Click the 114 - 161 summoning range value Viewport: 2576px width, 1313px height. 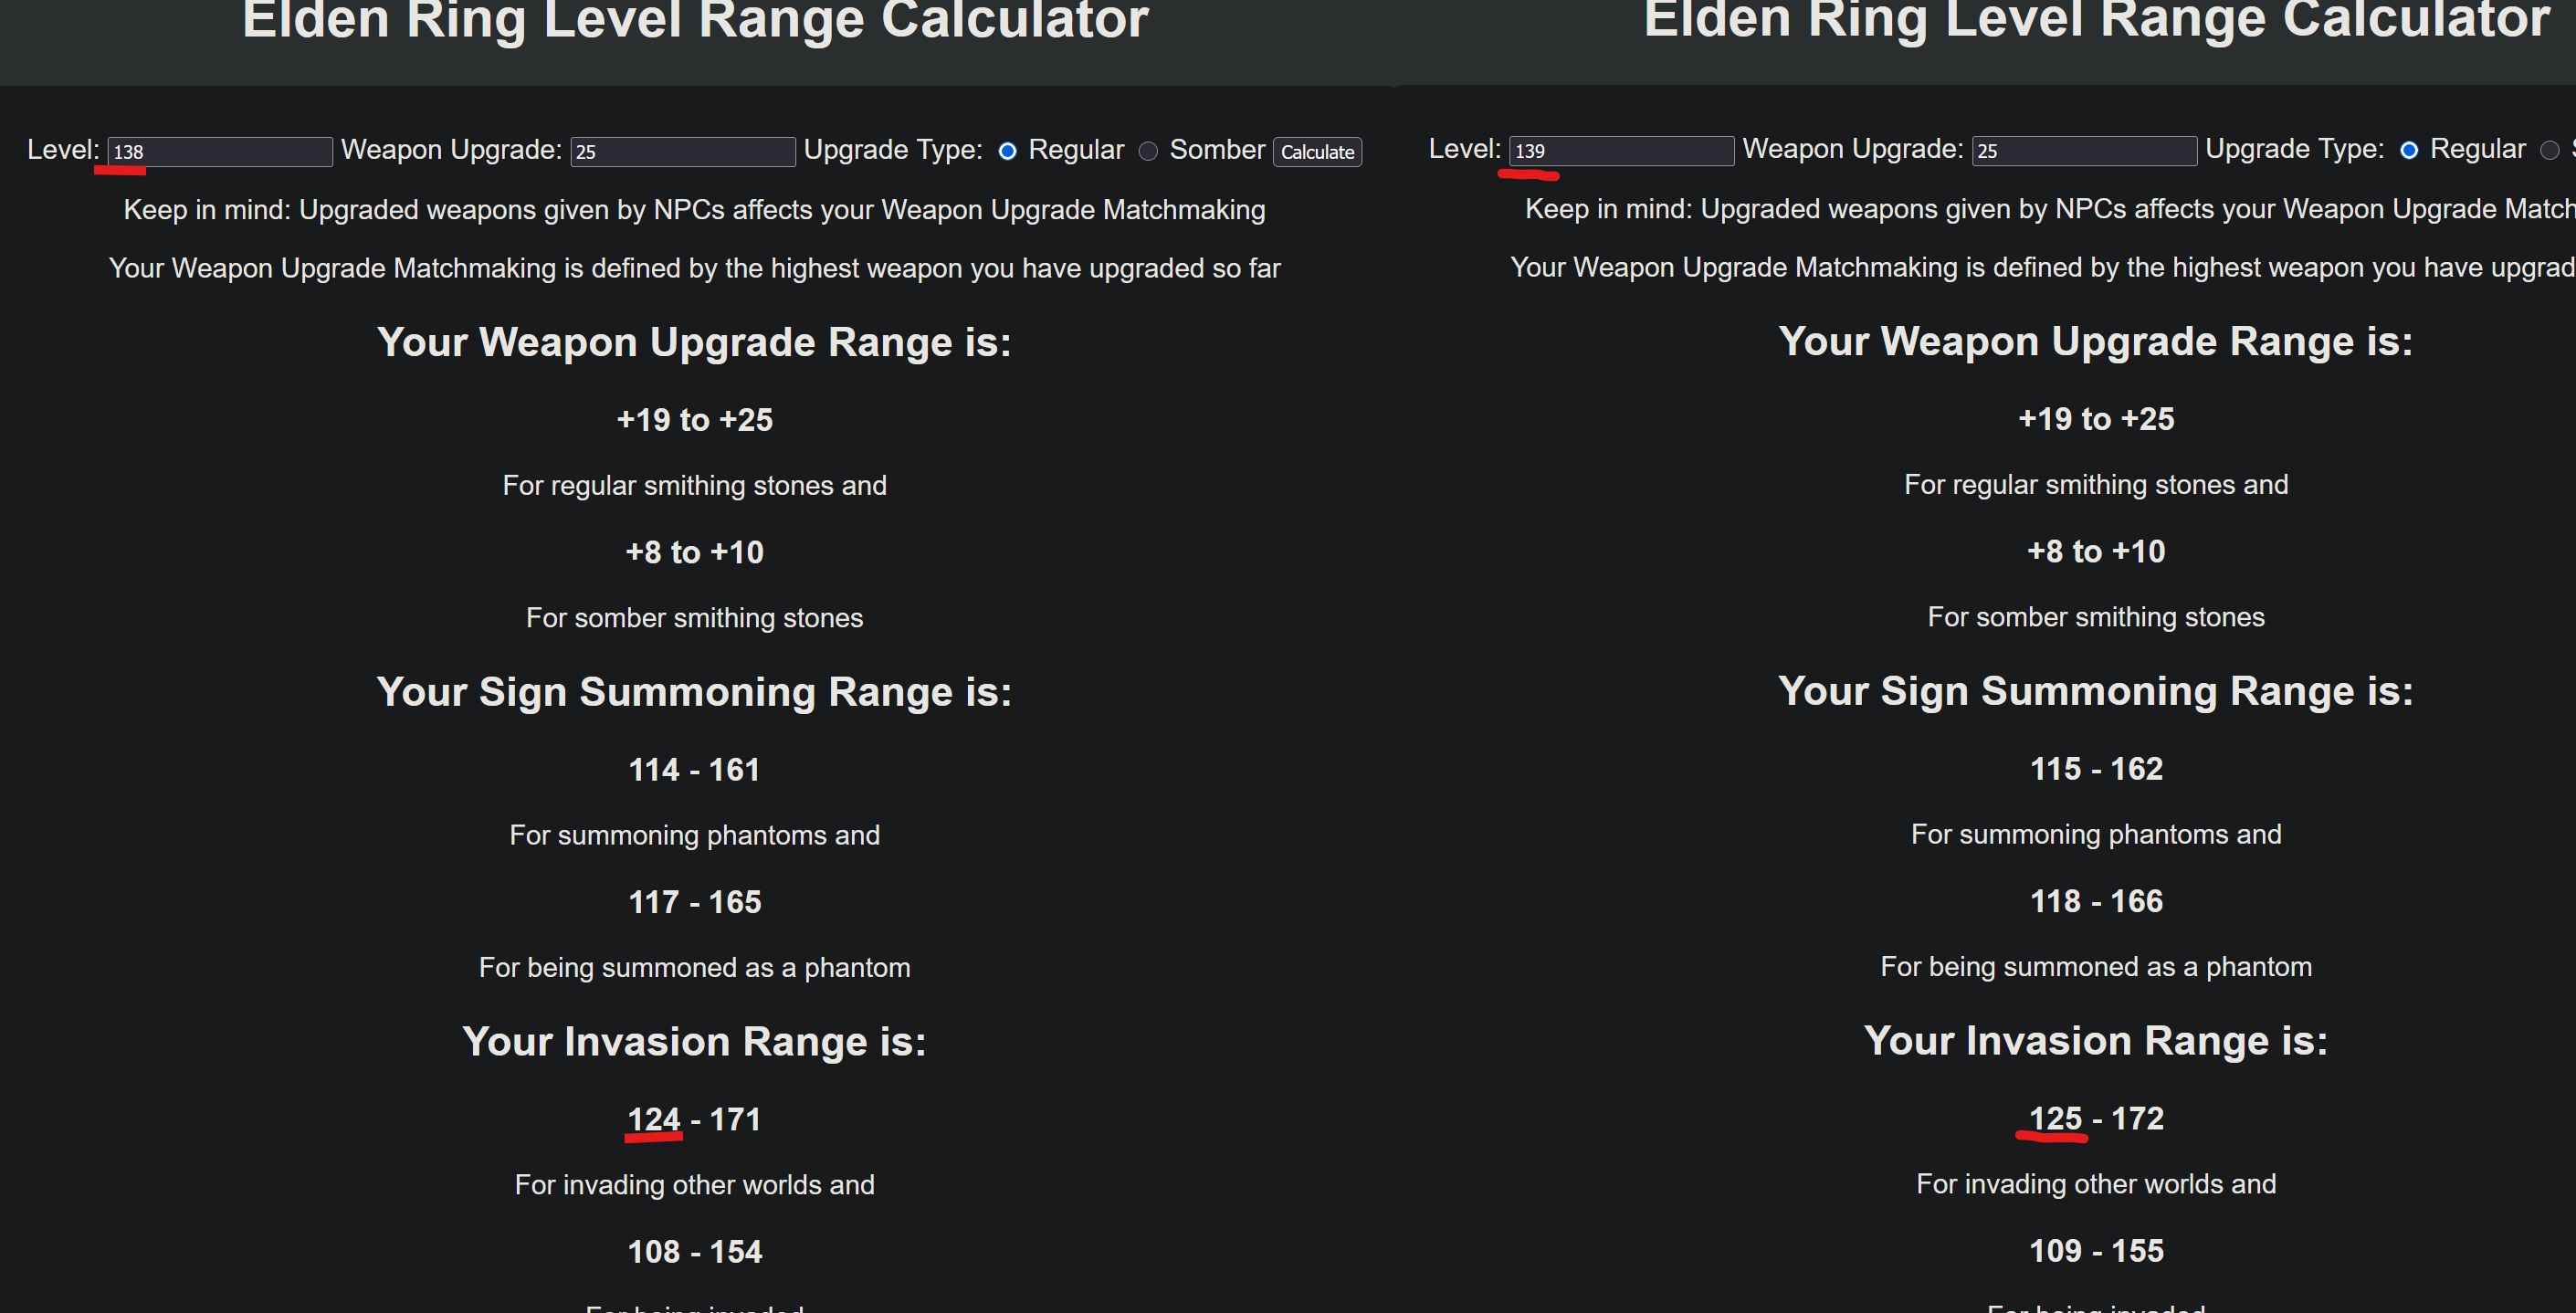click(x=694, y=770)
